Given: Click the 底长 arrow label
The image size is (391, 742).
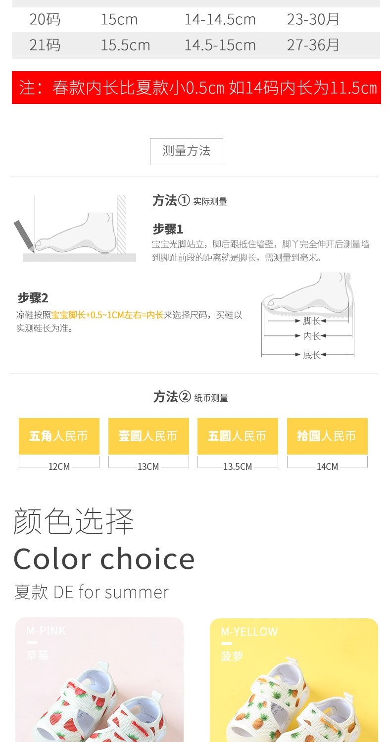Looking at the screenshot, I should [x=311, y=355].
